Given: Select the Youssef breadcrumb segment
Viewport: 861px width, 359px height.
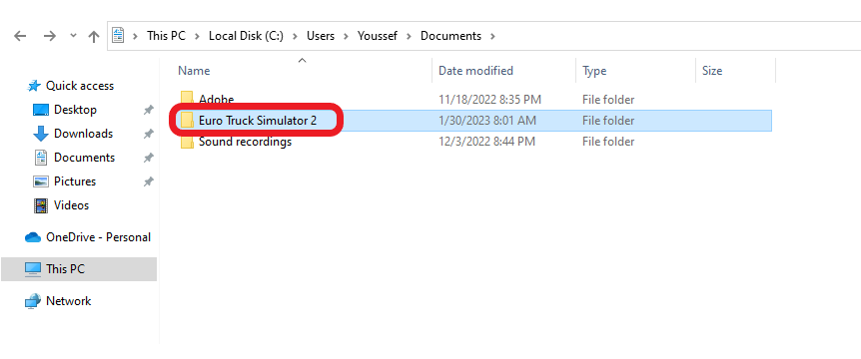Looking at the screenshot, I should point(378,36).
